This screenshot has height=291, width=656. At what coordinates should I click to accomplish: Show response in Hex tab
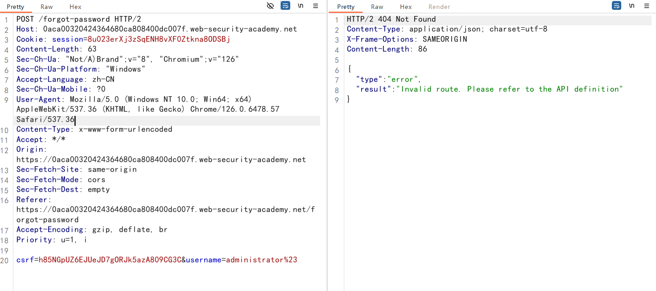406,7
